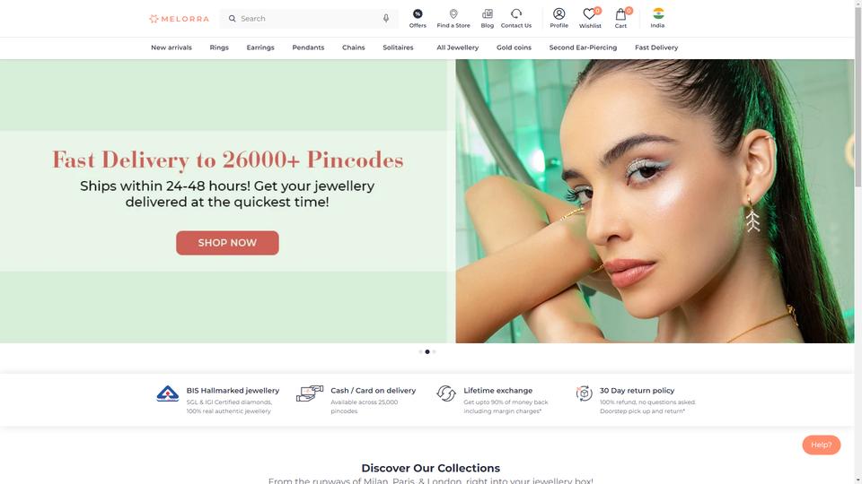Select the third carousel slide dot
This screenshot has width=862, height=484.
434,351
